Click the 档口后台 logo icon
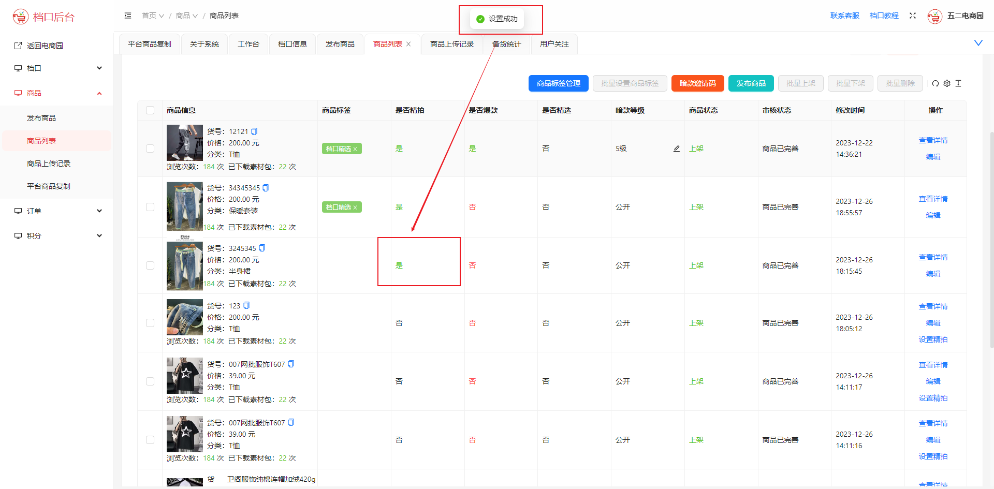 pos(21,17)
